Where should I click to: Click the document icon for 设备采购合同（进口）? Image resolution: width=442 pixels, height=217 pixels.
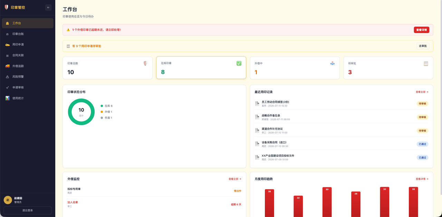click(x=257, y=144)
